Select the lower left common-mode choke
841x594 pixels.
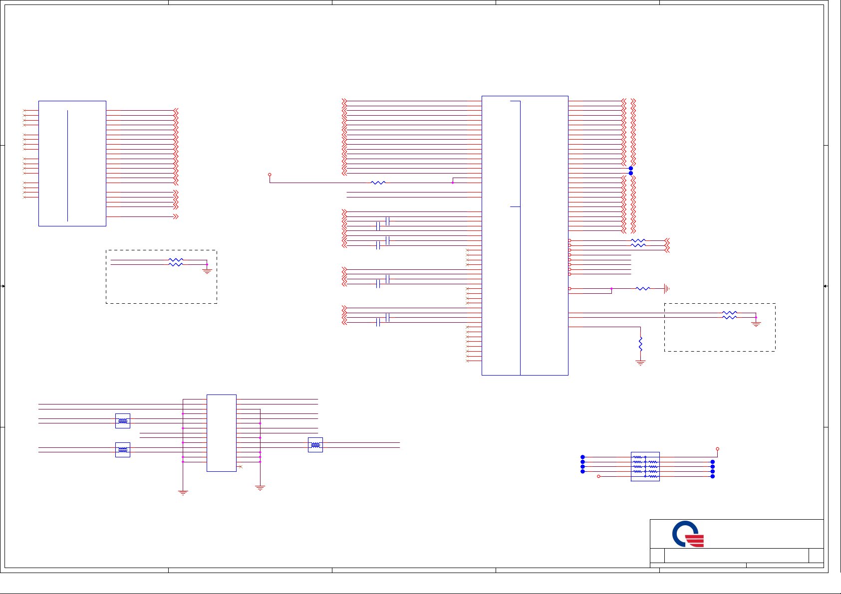[123, 450]
